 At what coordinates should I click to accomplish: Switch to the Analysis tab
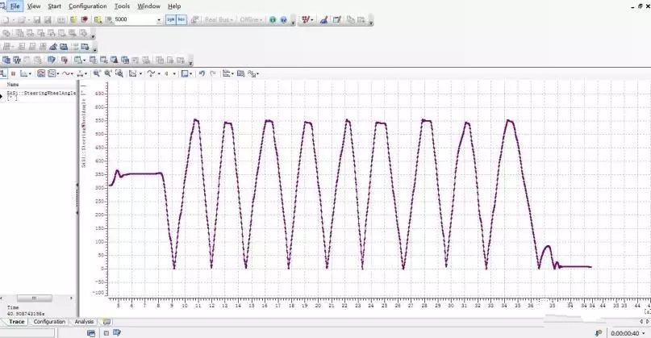(x=84, y=321)
